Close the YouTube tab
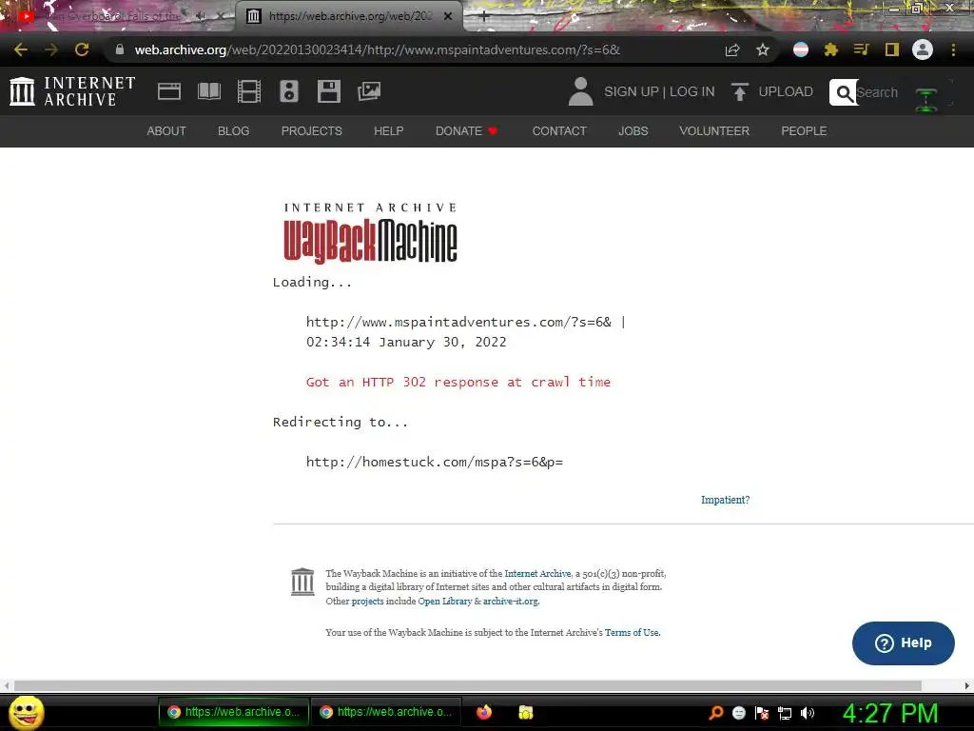 [221, 16]
